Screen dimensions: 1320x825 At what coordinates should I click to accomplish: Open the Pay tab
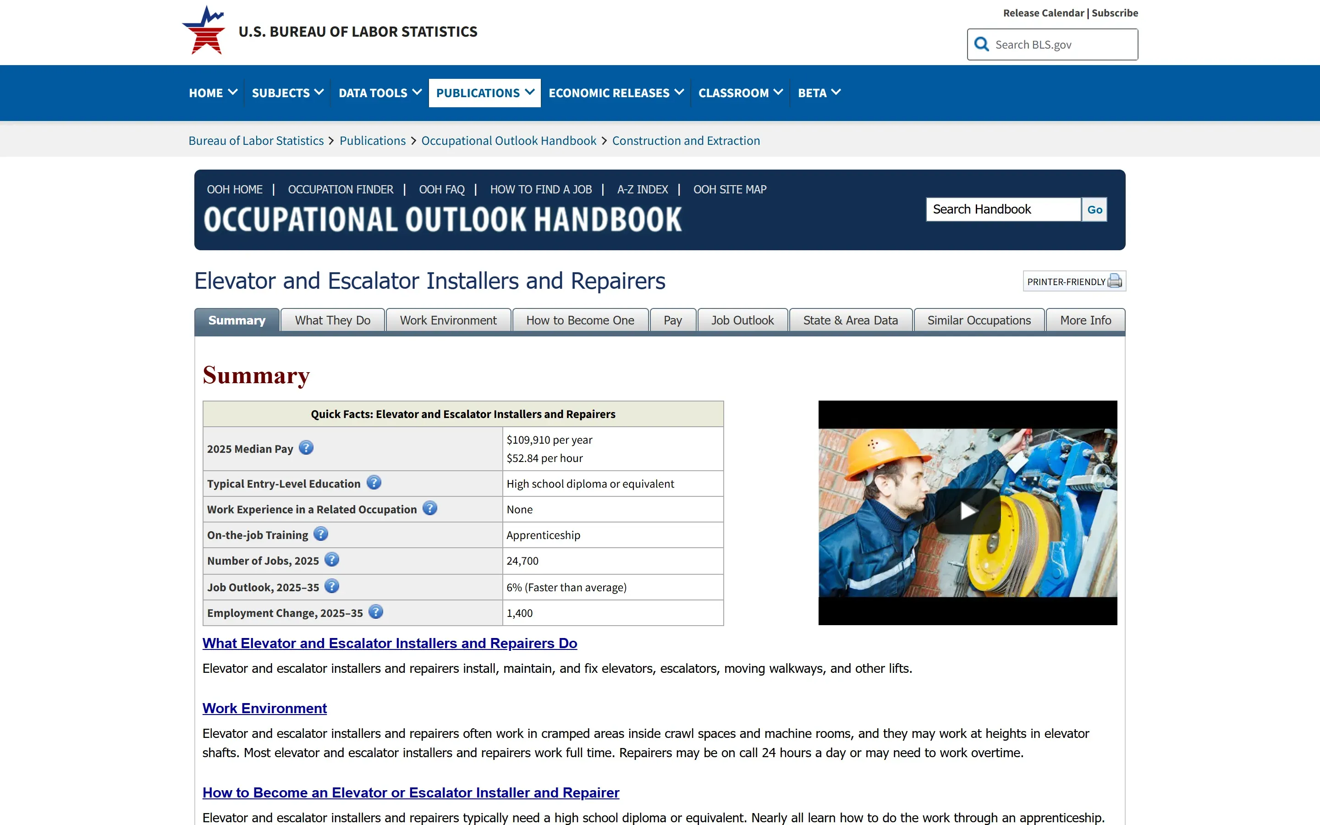point(673,320)
